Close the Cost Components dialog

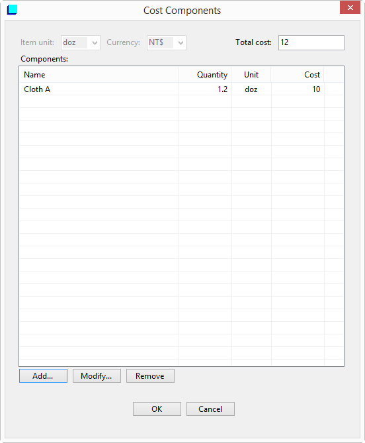tap(350, 8)
